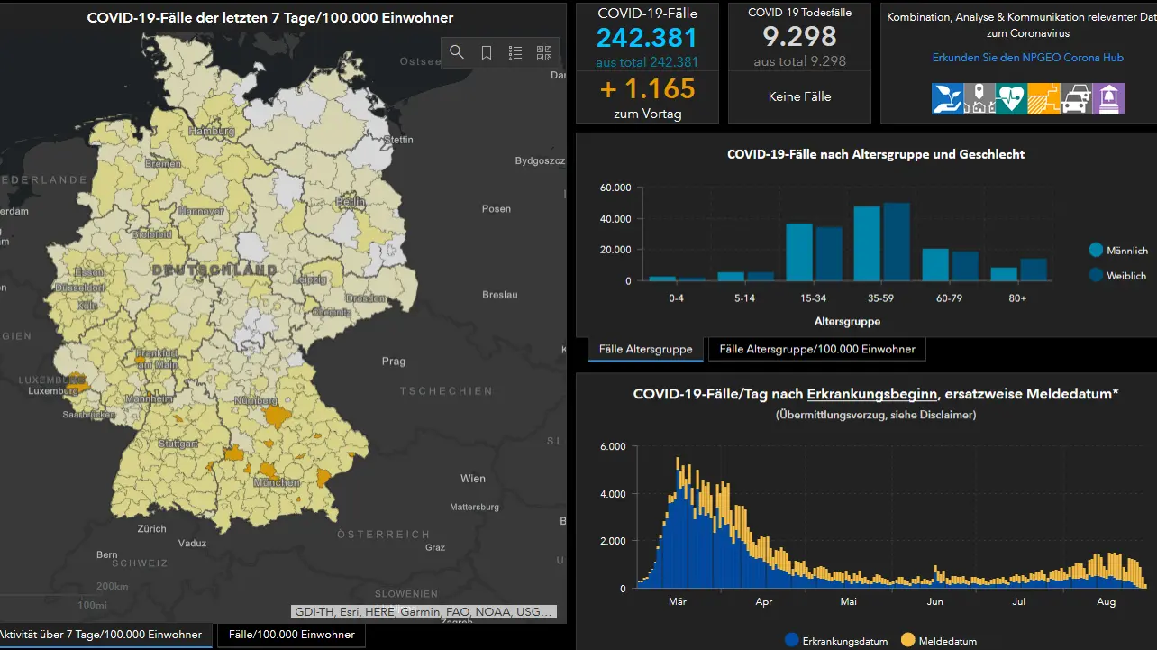
Task: Select the Fälle Altersgruppe tab
Action: click(x=645, y=350)
